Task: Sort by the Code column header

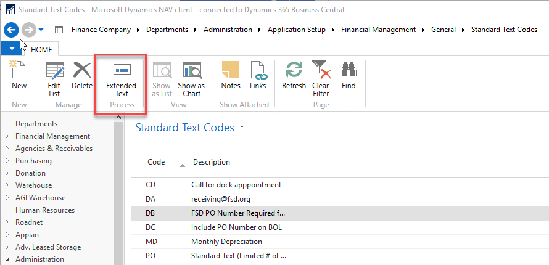Action: tap(156, 162)
